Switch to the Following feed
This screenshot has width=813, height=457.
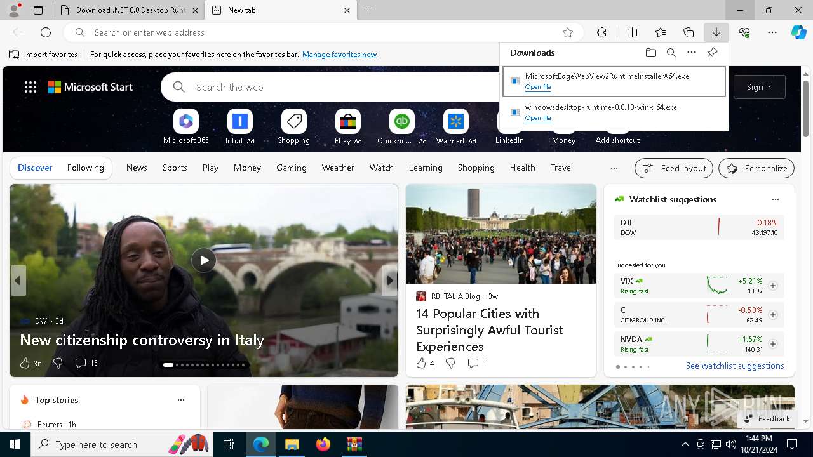coord(85,168)
